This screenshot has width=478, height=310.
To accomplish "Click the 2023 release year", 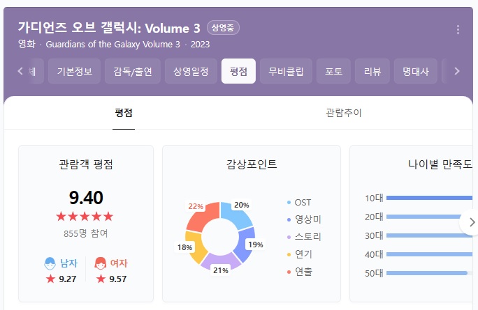I will point(200,45).
